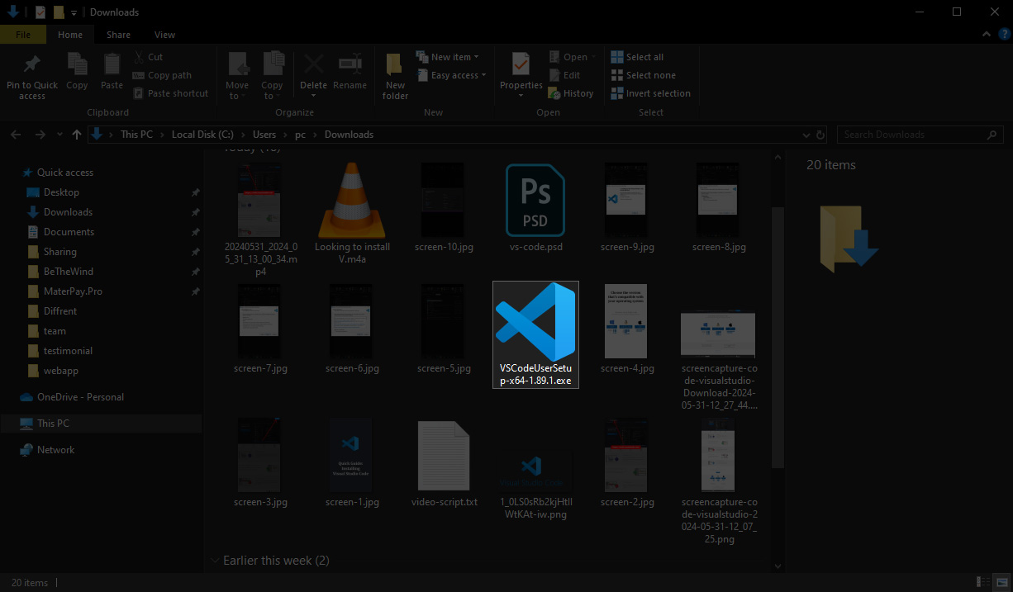Click Paste shortcut in the ribbon
Viewport: 1013px width, 592px height.
pos(170,93)
